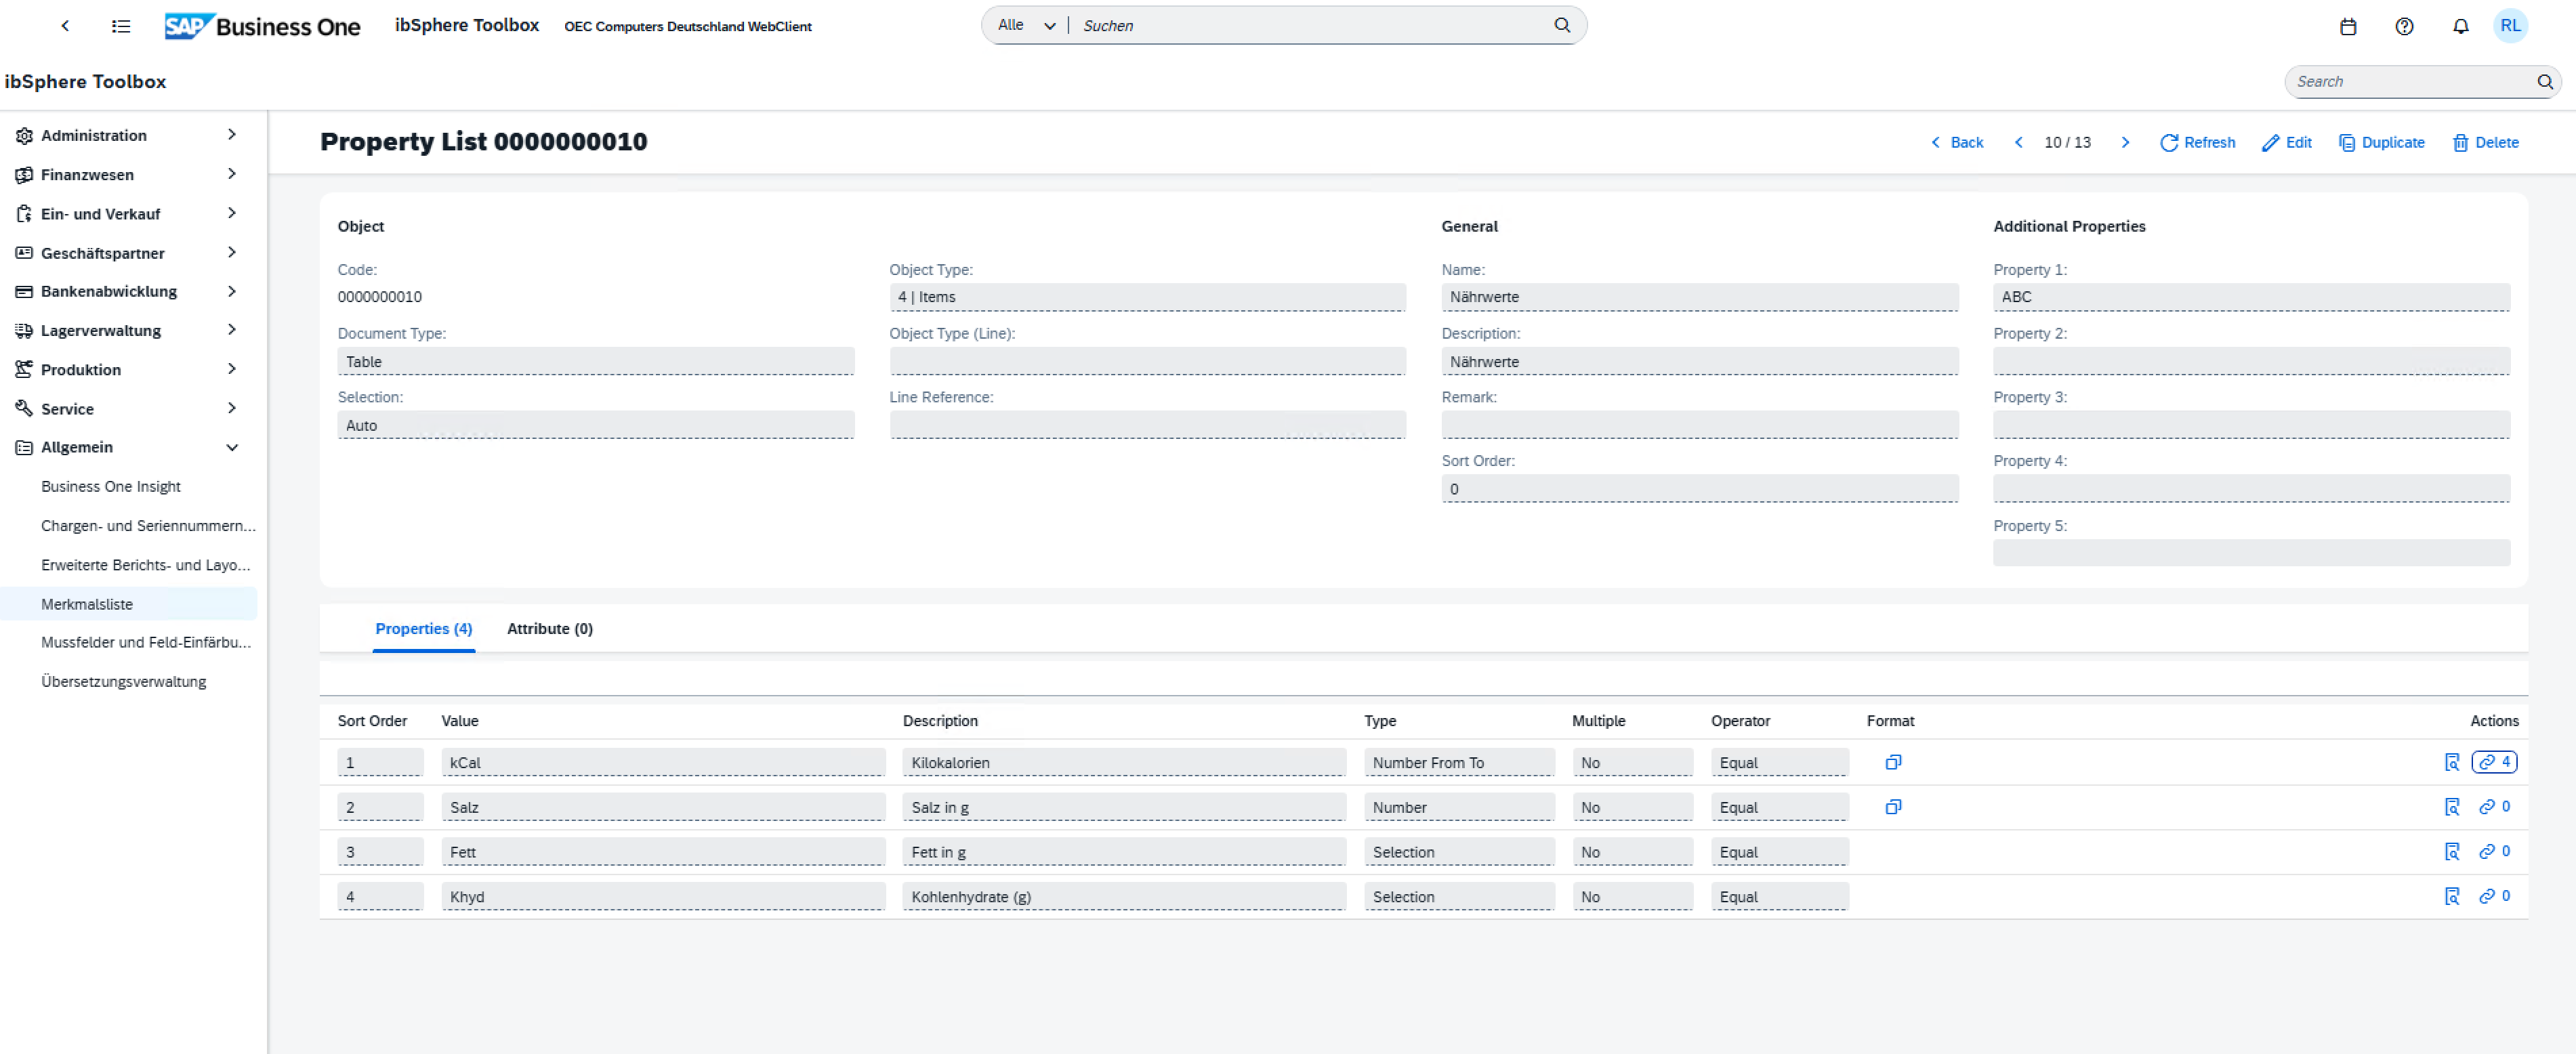The image size is (2576, 1054).
Task: Open the notifications bell
Action: [x=2460, y=26]
